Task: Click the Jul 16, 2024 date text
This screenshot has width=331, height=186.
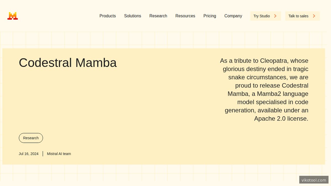Action: pos(28,154)
